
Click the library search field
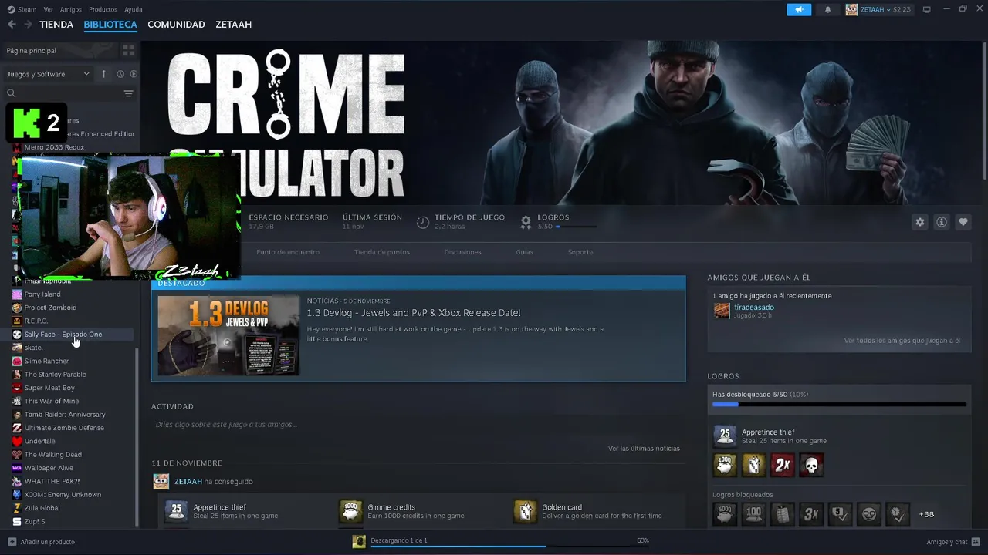coord(62,93)
